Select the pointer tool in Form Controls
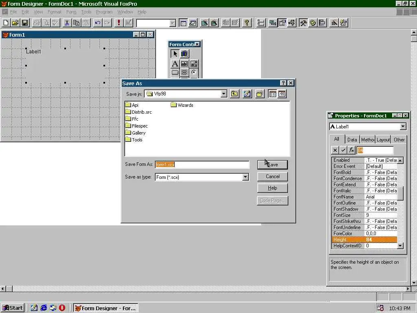 click(175, 54)
